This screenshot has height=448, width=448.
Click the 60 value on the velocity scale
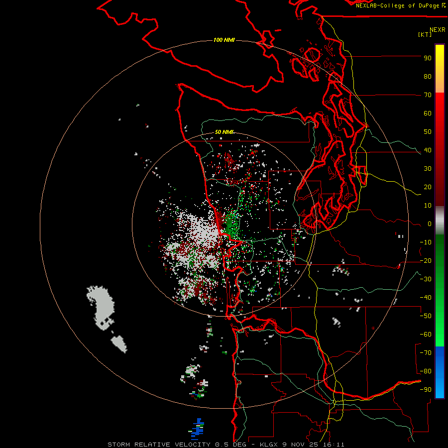tap(428, 113)
